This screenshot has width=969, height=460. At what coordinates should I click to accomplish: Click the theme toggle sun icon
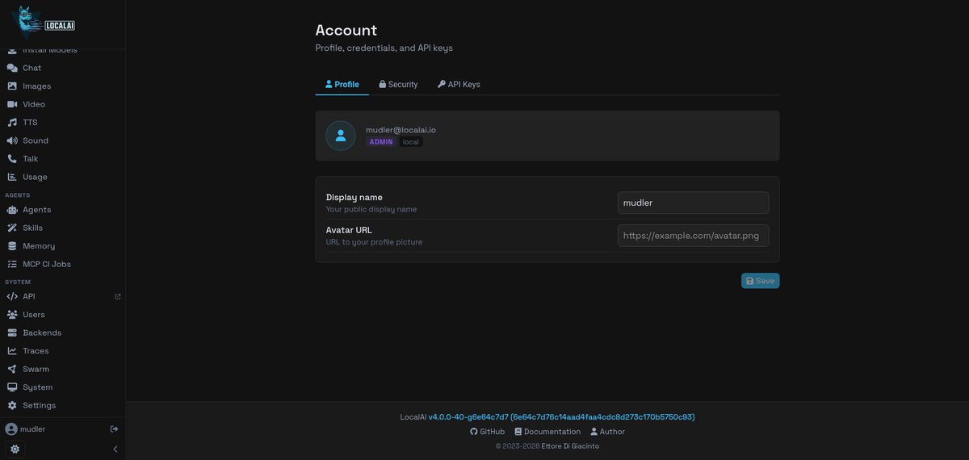pyautogui.click(x=15, y=449)
